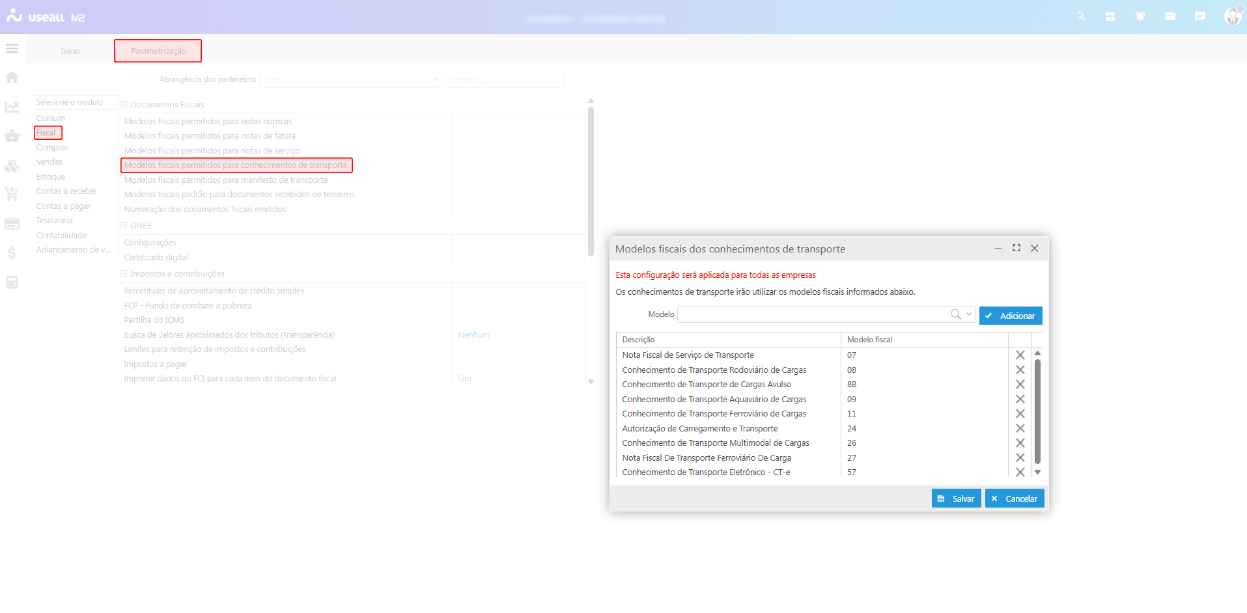Click the dollar sign sidebar icon
Screen dimensions: 1247x613
click(x=12, y=252)
